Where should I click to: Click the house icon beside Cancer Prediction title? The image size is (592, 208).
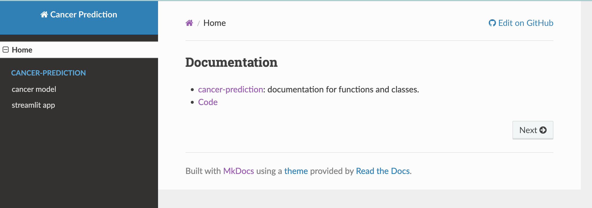44,15
